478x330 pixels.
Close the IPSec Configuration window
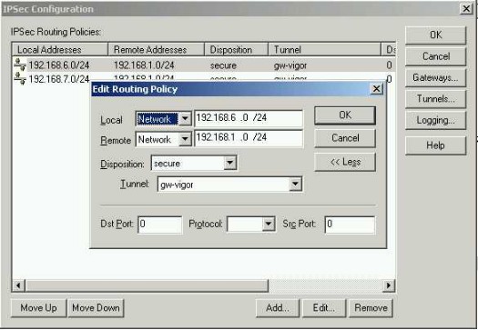pos(466,8)
